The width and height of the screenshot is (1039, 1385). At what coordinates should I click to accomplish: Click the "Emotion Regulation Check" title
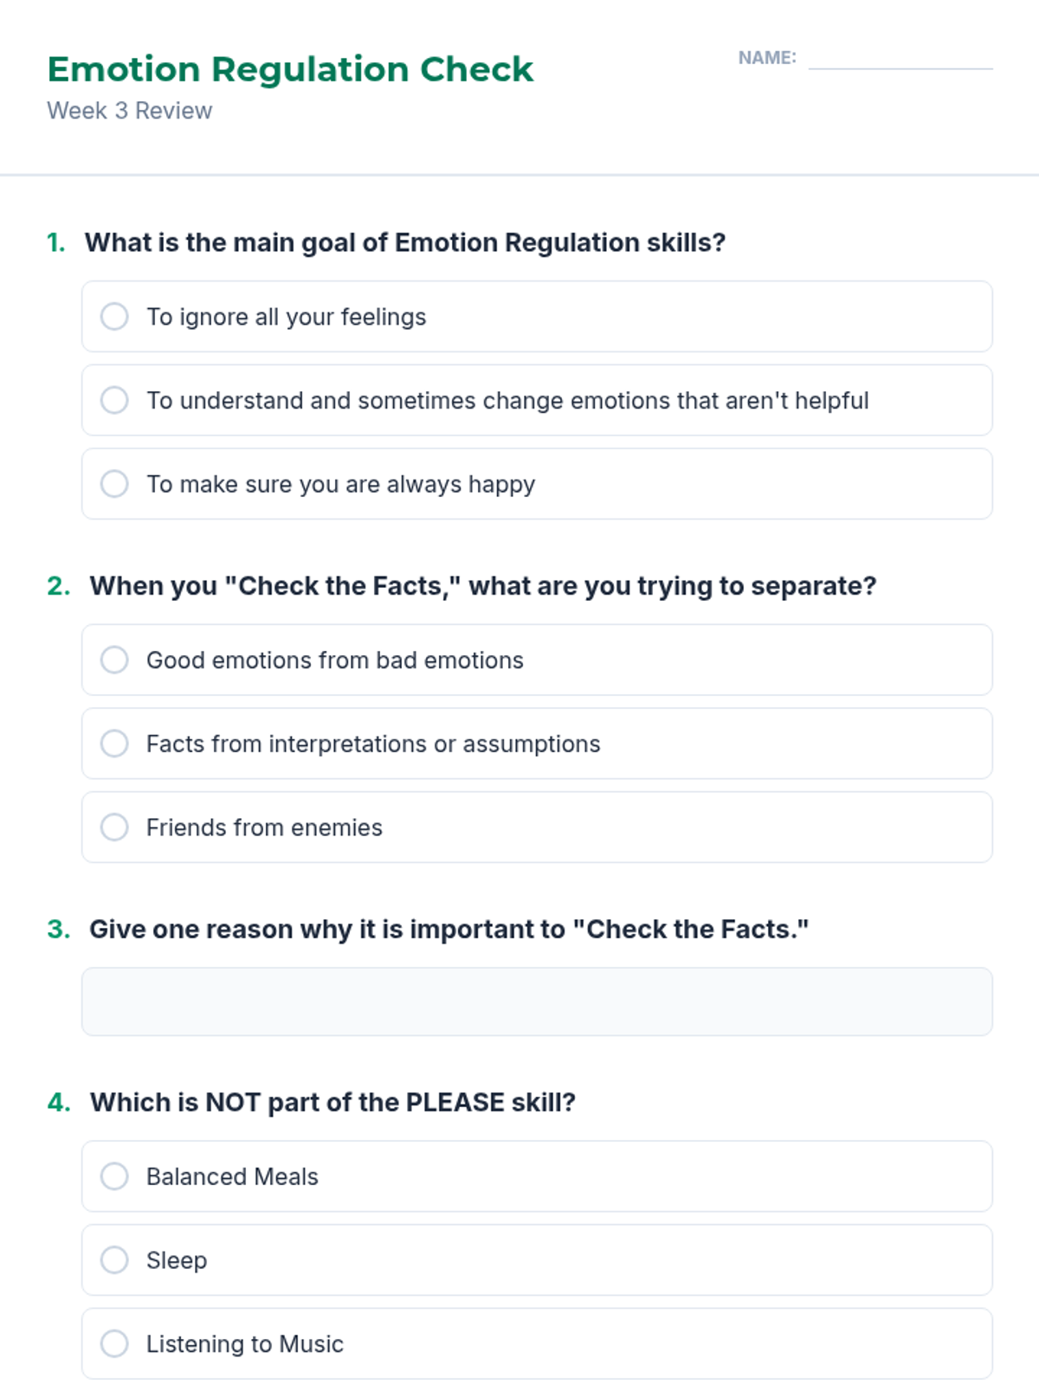(x=290, y=69)
